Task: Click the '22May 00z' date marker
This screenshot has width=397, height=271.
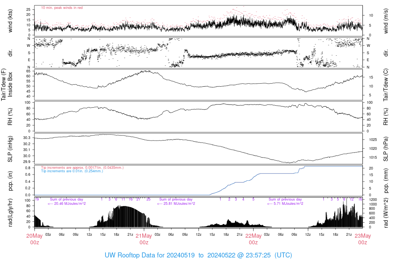Action: coord(253,239)
